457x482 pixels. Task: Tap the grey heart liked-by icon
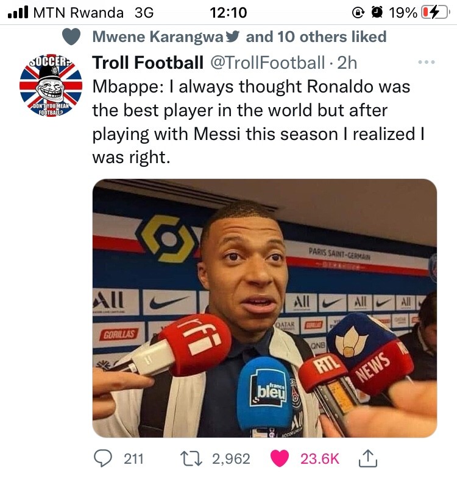coord(72,37)
